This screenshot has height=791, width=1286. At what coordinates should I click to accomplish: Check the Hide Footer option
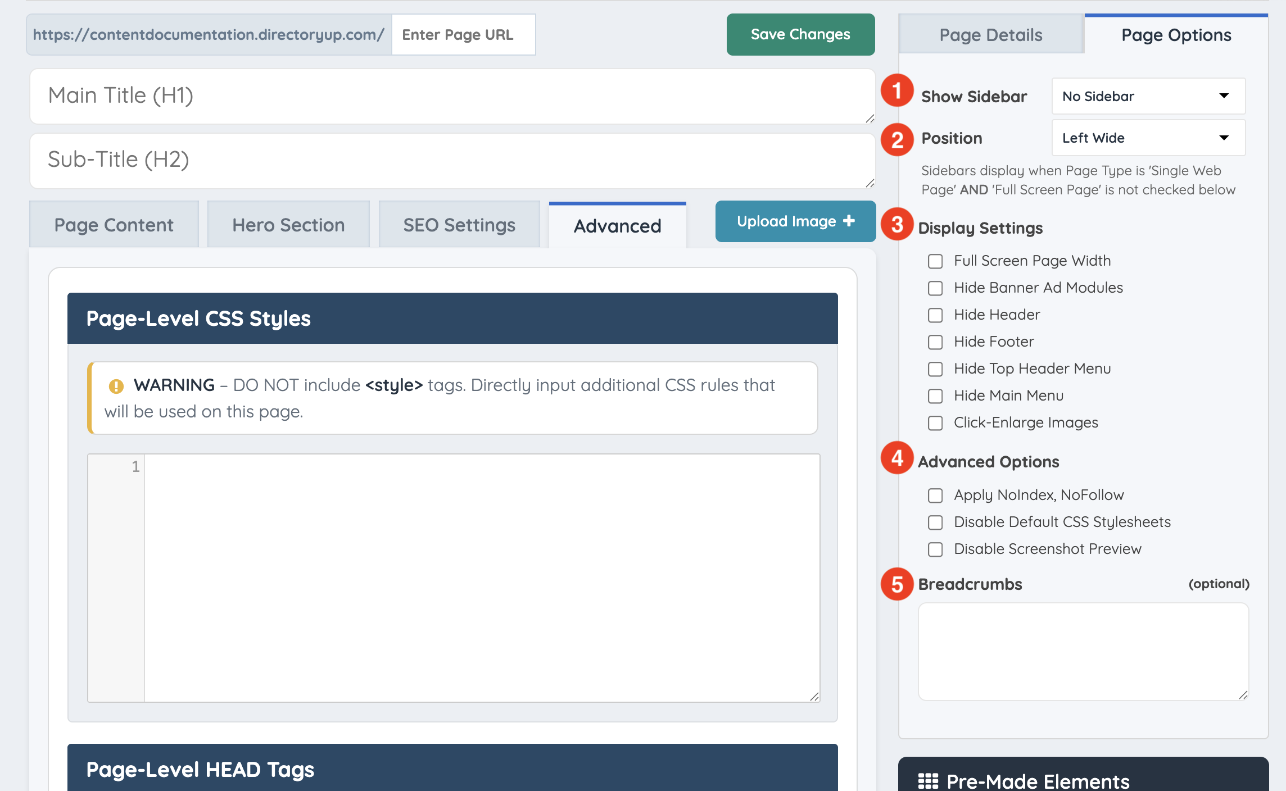pos(935,342)
